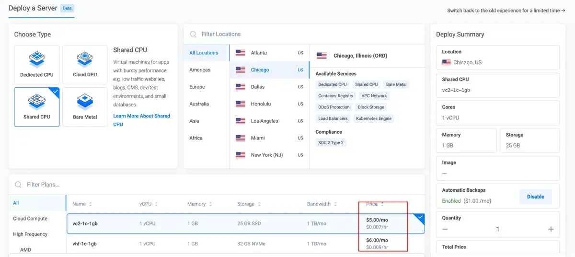575x257 pixels.
Task: Select the vc2-1c-1gb plan row
Action: tap(245, 223)
